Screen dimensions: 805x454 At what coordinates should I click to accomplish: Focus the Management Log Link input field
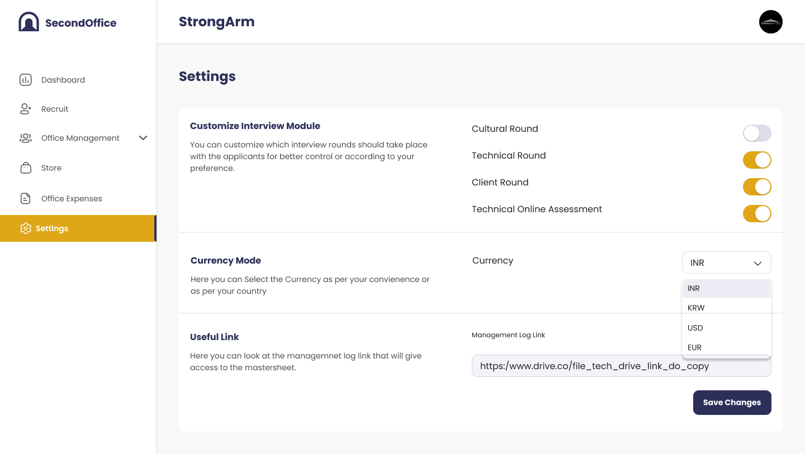click(x=621, y=366)
